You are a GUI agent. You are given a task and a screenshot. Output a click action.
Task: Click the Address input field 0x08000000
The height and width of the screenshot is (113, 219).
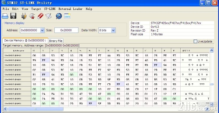[x=30, y=30]
